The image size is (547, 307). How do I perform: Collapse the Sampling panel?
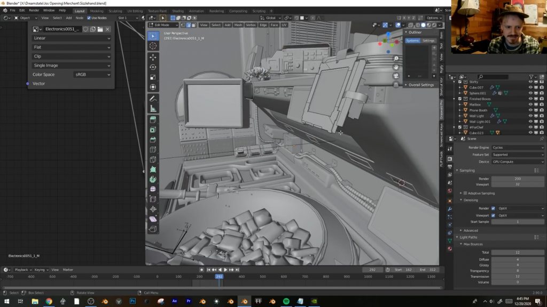467,171
